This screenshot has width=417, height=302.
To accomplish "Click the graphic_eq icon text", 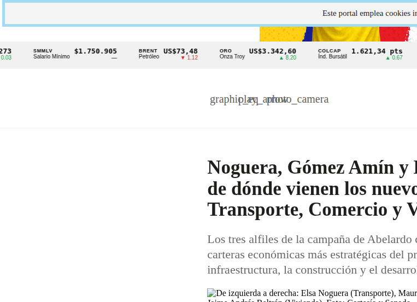I will pyautogui.click(x=234, y=99).
